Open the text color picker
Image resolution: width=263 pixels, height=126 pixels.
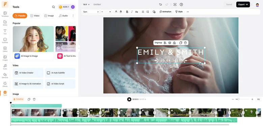click(x=116, y=11)
